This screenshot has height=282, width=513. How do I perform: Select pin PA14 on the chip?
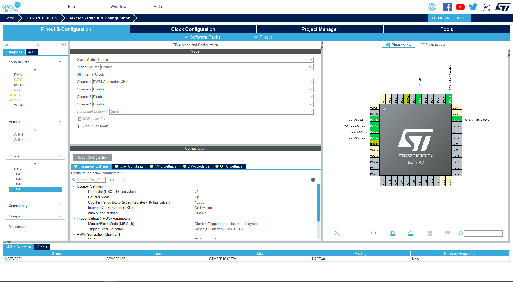[x=449, y=99]
